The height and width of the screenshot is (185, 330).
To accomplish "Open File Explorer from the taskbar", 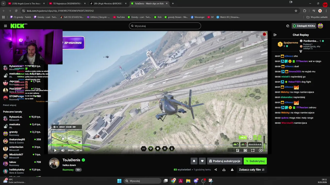I will coord(188,181).
